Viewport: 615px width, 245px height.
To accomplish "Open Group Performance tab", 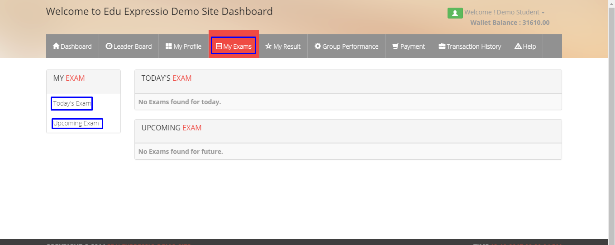I will tap(347, 46).
